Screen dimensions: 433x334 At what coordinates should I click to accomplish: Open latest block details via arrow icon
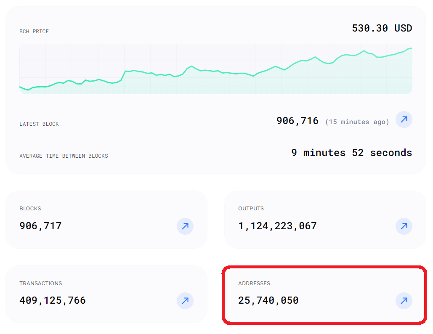[x=404, y=120]
